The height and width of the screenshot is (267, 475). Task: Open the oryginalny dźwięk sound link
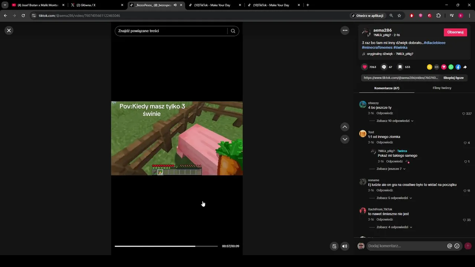click(x=390, y=54)
